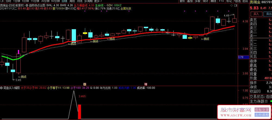
Task: Select the 1分钟 period tab
Action: [17, 1]
